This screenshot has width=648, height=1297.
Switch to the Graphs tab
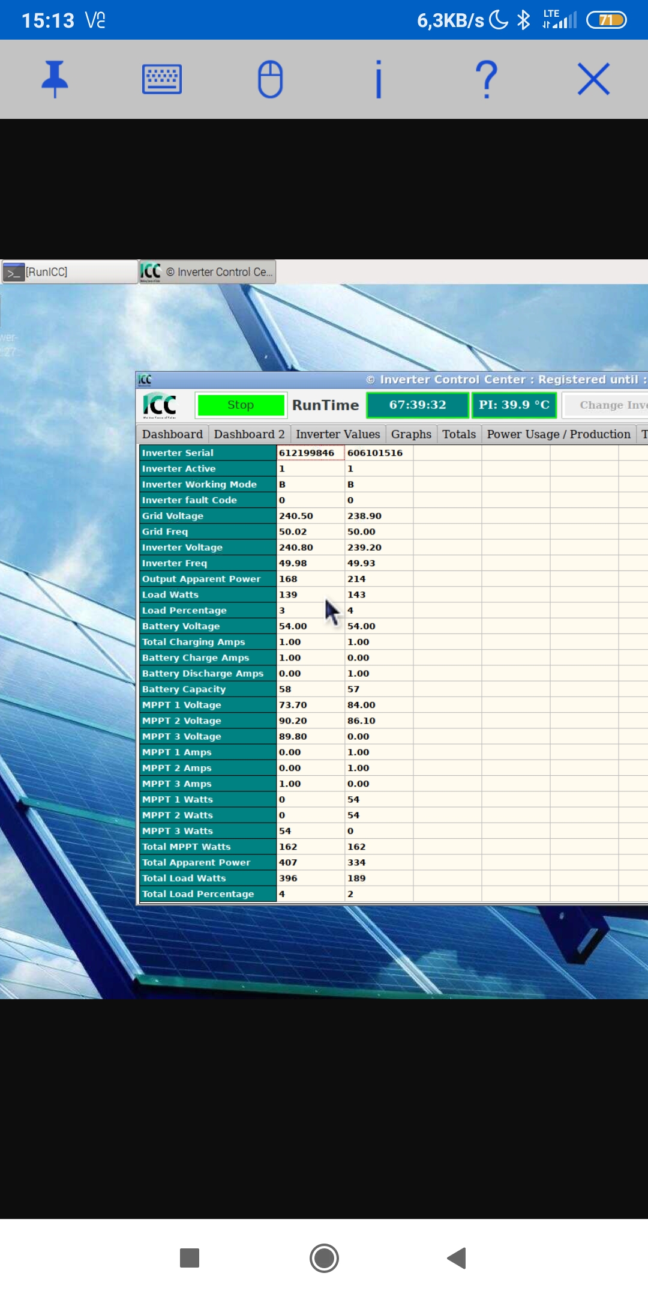click(411, 434)
